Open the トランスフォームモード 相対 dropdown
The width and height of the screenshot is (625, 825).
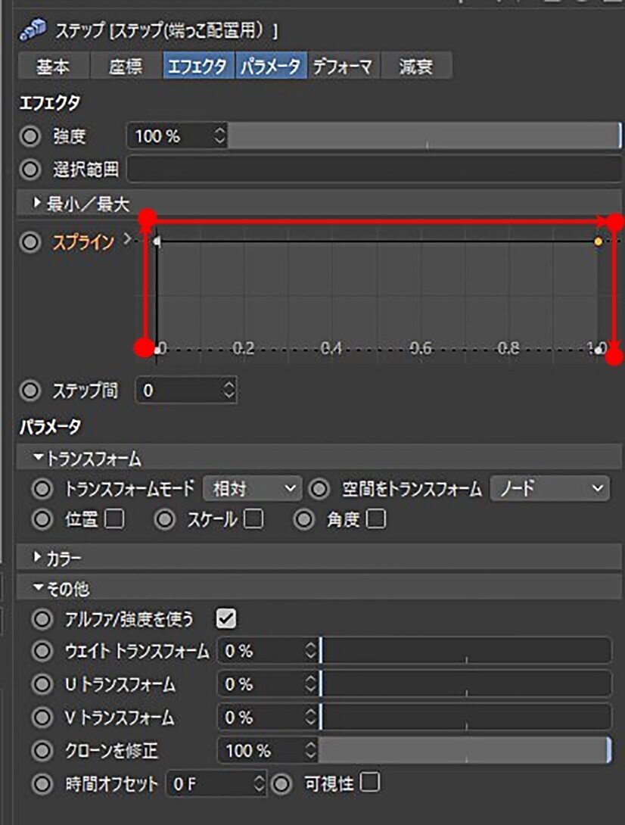point(252,489)
